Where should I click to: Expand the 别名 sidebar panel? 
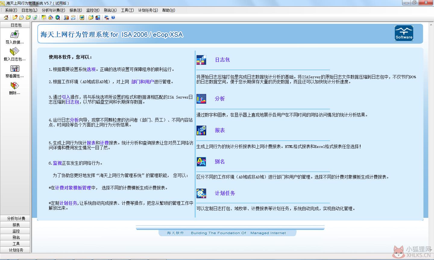point(16,237)
